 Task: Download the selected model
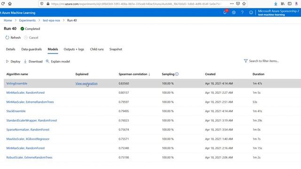pos(33,61)
